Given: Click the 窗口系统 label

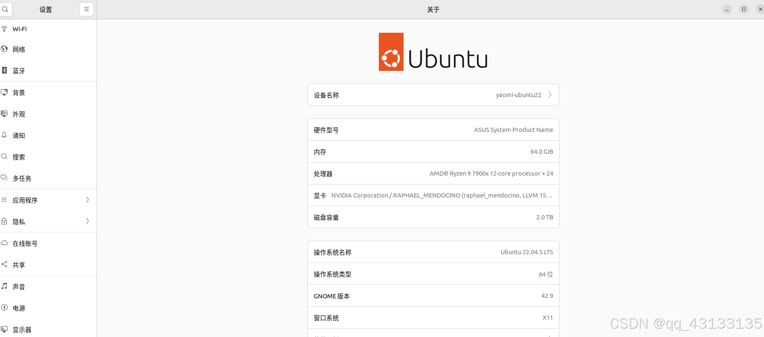Looking at the screenshot, I should [326, 318].
